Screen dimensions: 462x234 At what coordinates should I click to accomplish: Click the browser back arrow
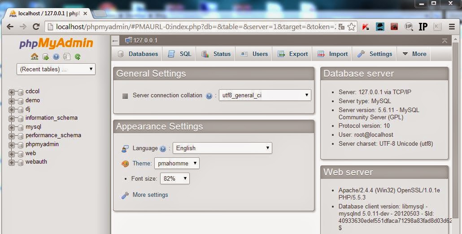pos(10,27)
